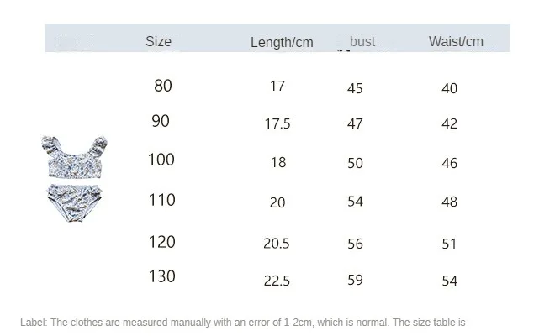The height and width of the screenshot is (336, 555).
Task: Select size 80 in the table
Action: 163,86
